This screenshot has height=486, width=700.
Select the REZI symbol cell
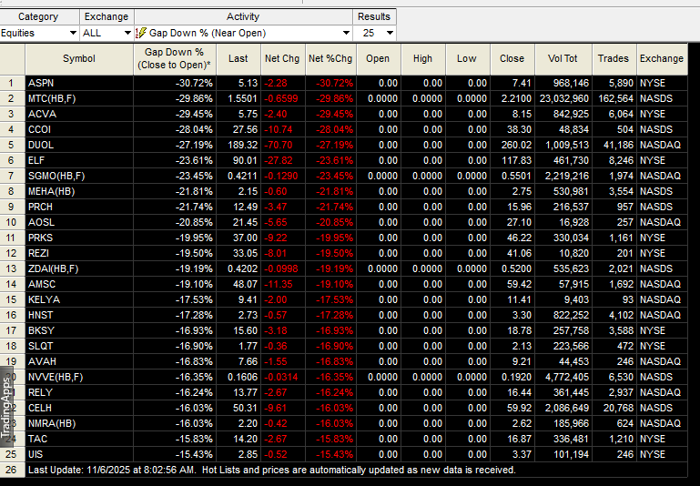point(79,254)
